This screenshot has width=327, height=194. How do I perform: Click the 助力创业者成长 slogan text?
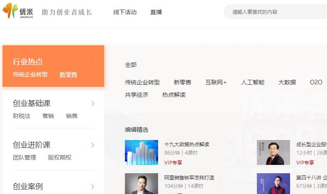point(67,12)
